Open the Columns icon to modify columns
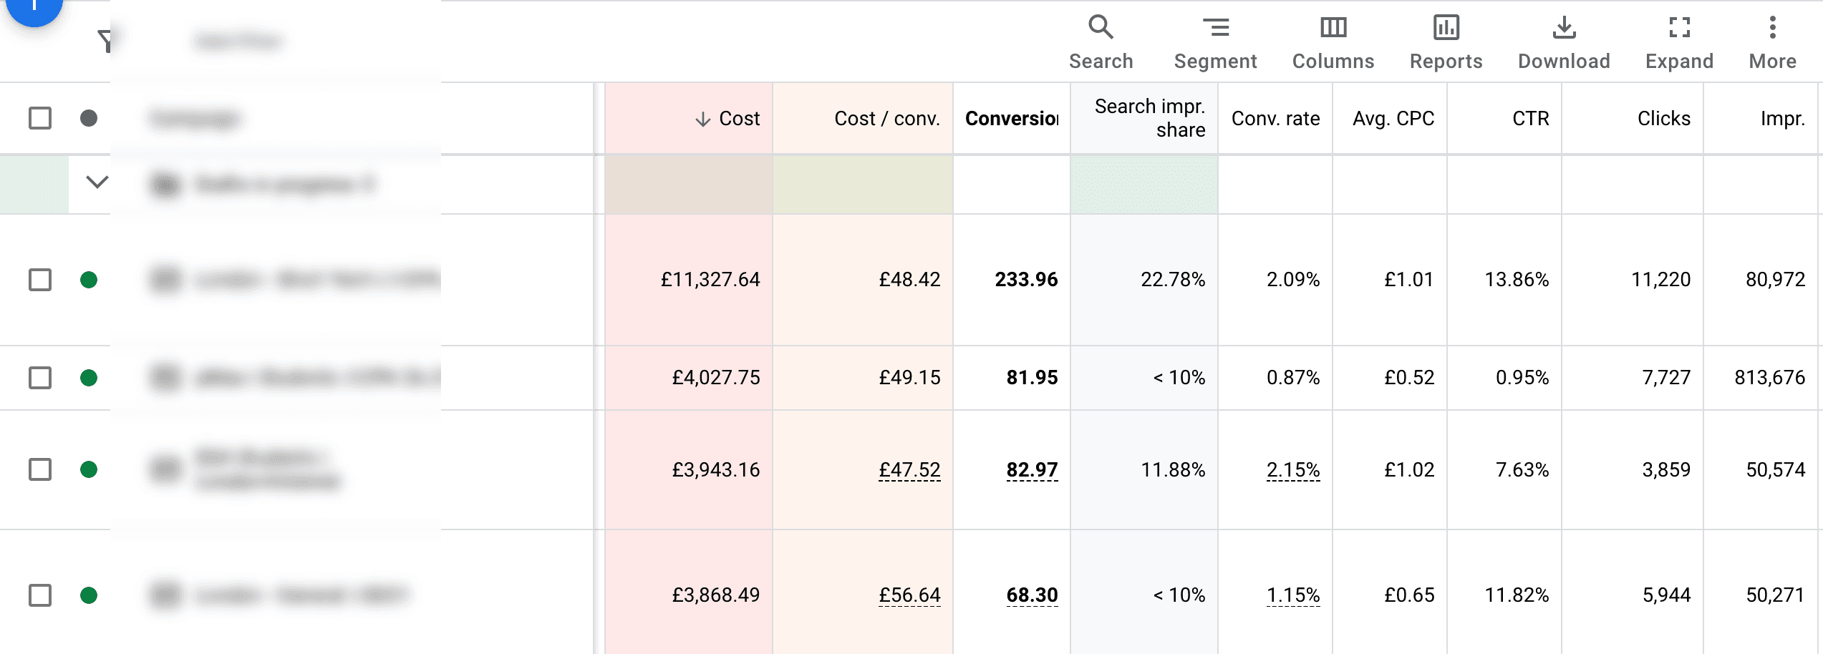Viewport: 1823px width, 654px height. coord(1333,26)
